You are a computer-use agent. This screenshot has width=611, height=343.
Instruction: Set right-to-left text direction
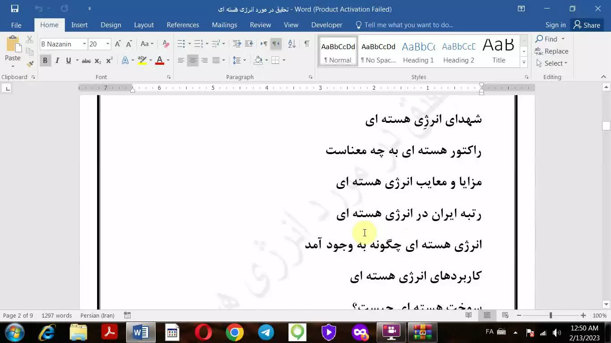[276, 44]
